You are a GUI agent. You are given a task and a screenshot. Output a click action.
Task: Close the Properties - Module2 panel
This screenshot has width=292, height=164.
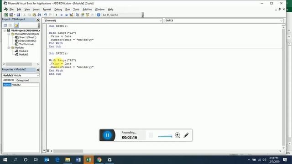[x=37, y=70]
